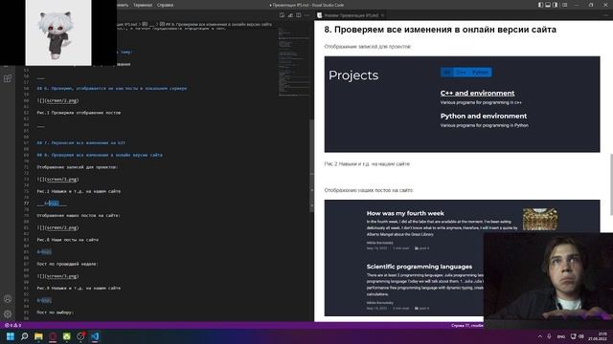Image resolution: width=613 pixels, height=344 pixels.
Task: Click editor text 'Отображение наших постов на сайте:'
Action: tap(79, 215)
